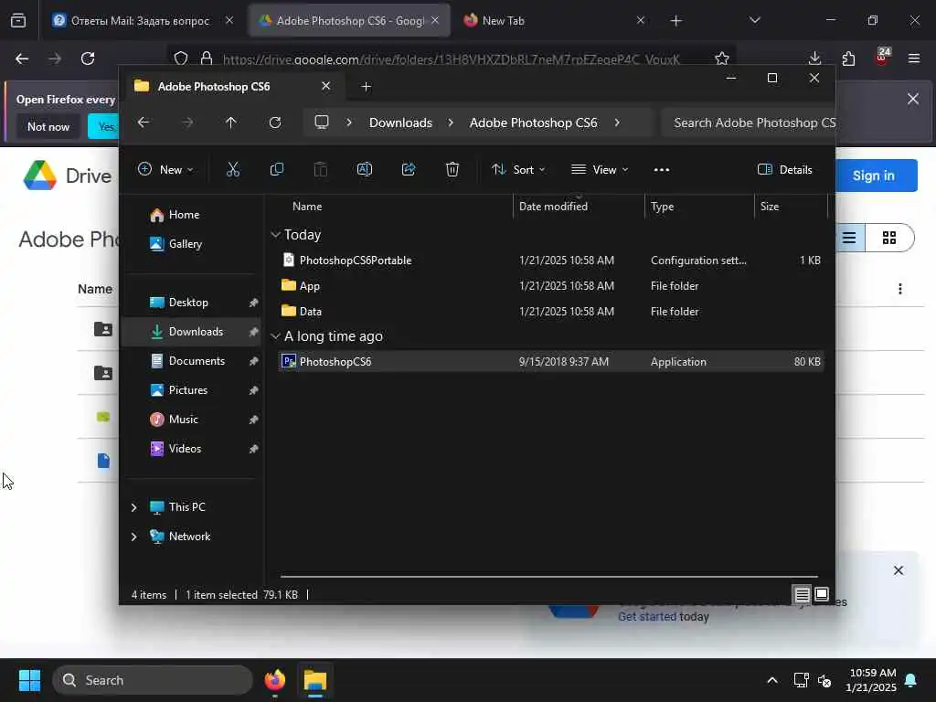936x702 pixels.
Task: Click the PC monitor icon in address bar
Action: coord(322,122)
